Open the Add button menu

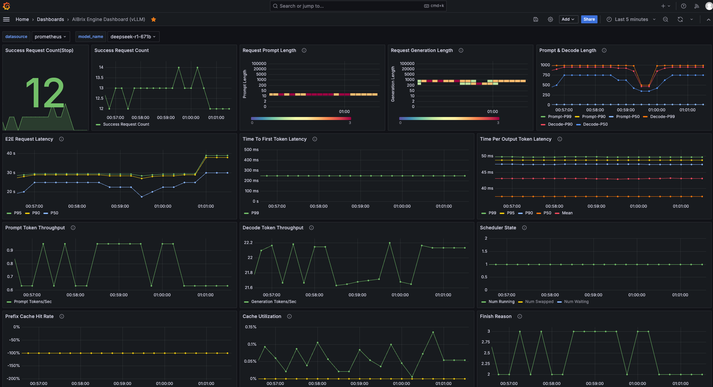point(568,19)
